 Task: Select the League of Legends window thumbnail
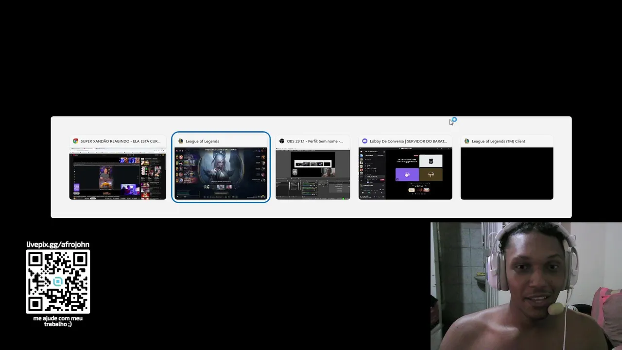point(221,174)
